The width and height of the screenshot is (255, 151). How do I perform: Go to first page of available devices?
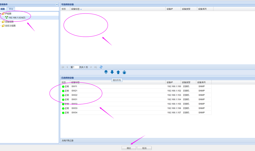tap(63, 67)
